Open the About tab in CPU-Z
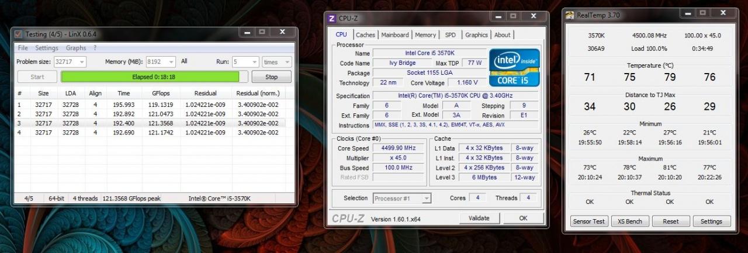Viewport: 748px width, 253px height. 503,35
